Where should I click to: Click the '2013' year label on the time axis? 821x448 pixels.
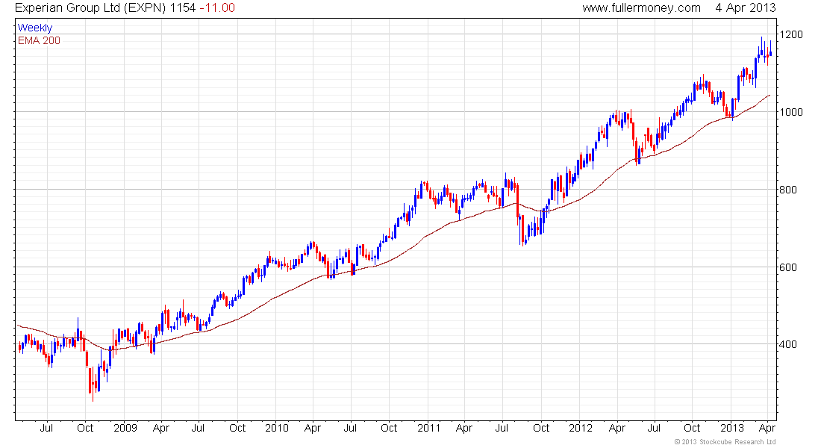[732, 428]
